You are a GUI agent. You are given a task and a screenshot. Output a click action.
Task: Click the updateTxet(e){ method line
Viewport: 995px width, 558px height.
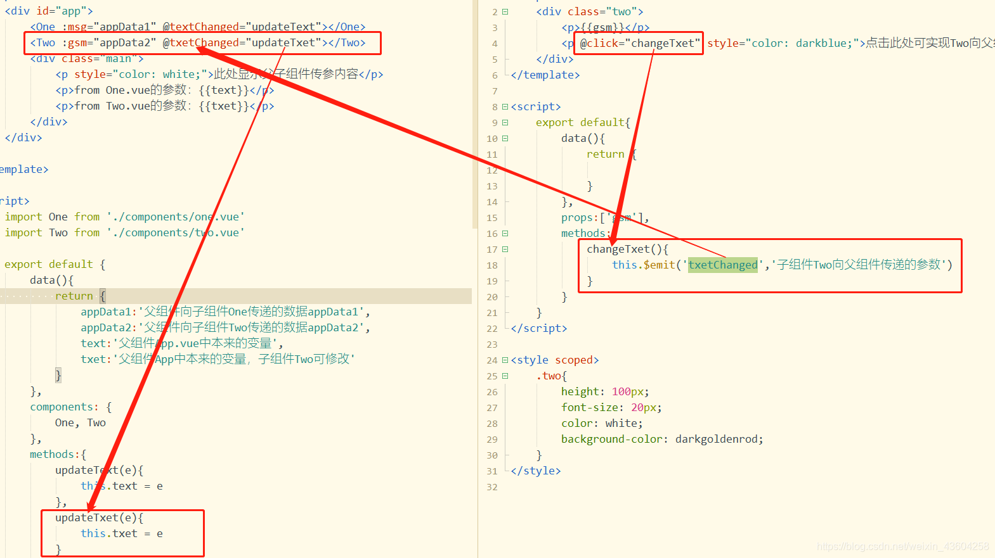100,517
